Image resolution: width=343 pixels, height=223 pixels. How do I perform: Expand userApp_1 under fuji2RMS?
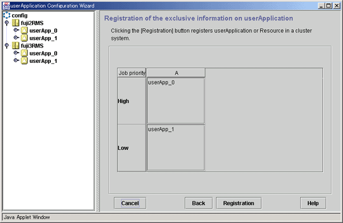[16, 38]
